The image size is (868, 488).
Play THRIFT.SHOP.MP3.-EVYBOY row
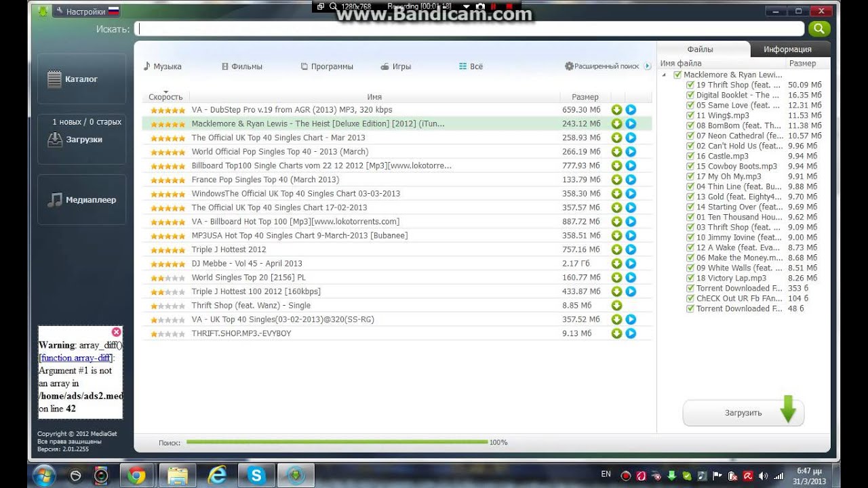pyautogui.click(x=631, y=333)
